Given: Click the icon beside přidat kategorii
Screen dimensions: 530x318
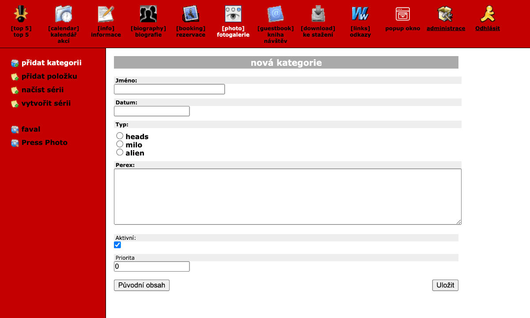Looking at the screenshot, I should (15, 63).
